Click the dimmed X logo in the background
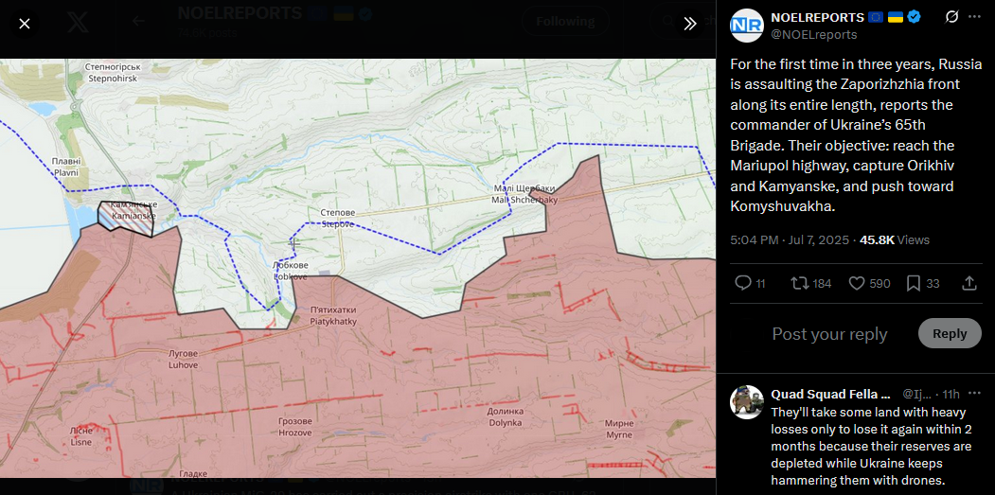The width and height of the screenshot is (995, 495). coord(79,23)
